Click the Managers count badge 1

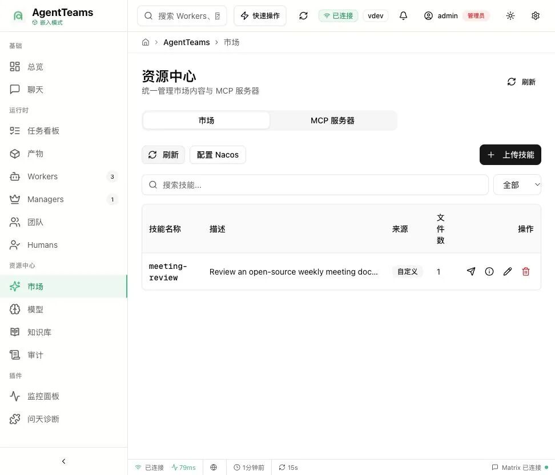point(112,200)
